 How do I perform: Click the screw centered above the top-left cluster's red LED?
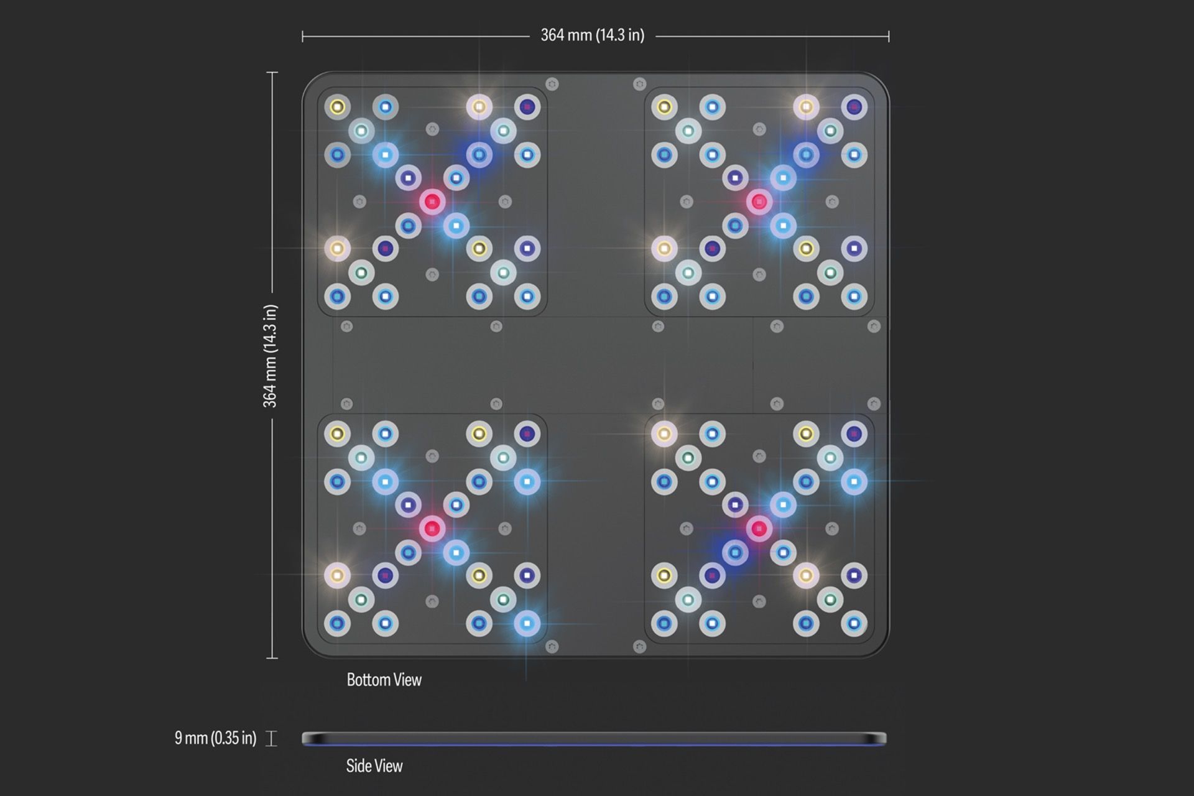(x=432, y=129)
